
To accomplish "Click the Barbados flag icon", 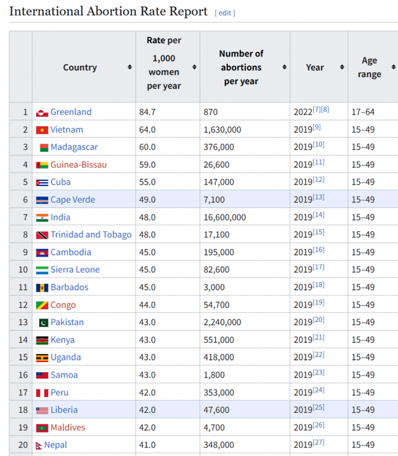I will tap(42, 287).
